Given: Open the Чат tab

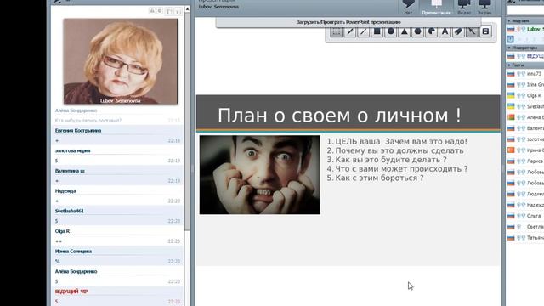Looking at the screenshot, I should pos(408,8).
